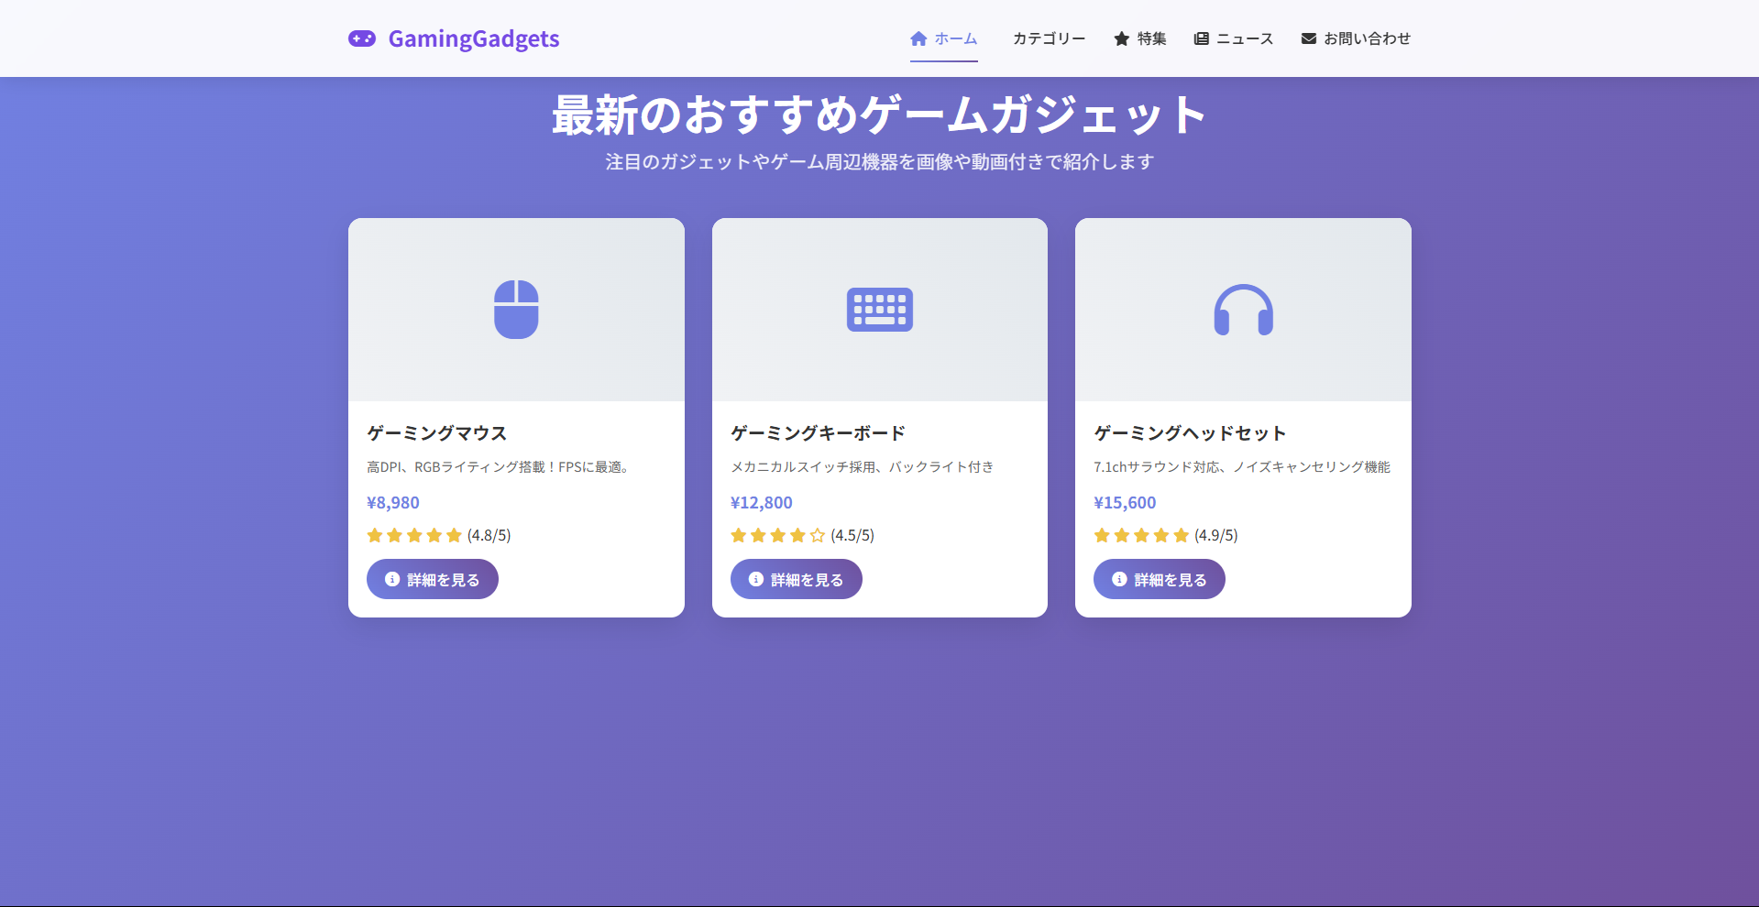View details for ゲーミングキーボード
The width and height of the screenshot is (1759, 907).
point(797,579)
